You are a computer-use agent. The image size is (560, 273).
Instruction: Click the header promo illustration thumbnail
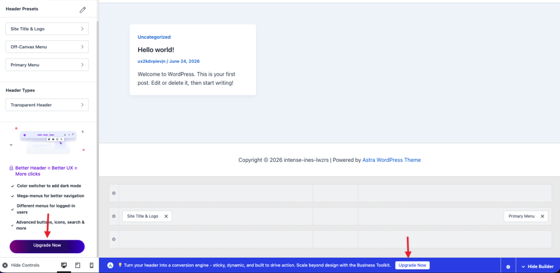click(x=48, y=140)
